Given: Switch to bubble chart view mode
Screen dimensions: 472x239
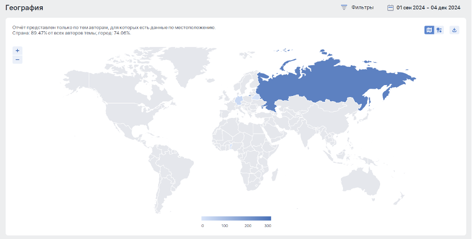Looking at the screenshot, I should click(439, 30).
